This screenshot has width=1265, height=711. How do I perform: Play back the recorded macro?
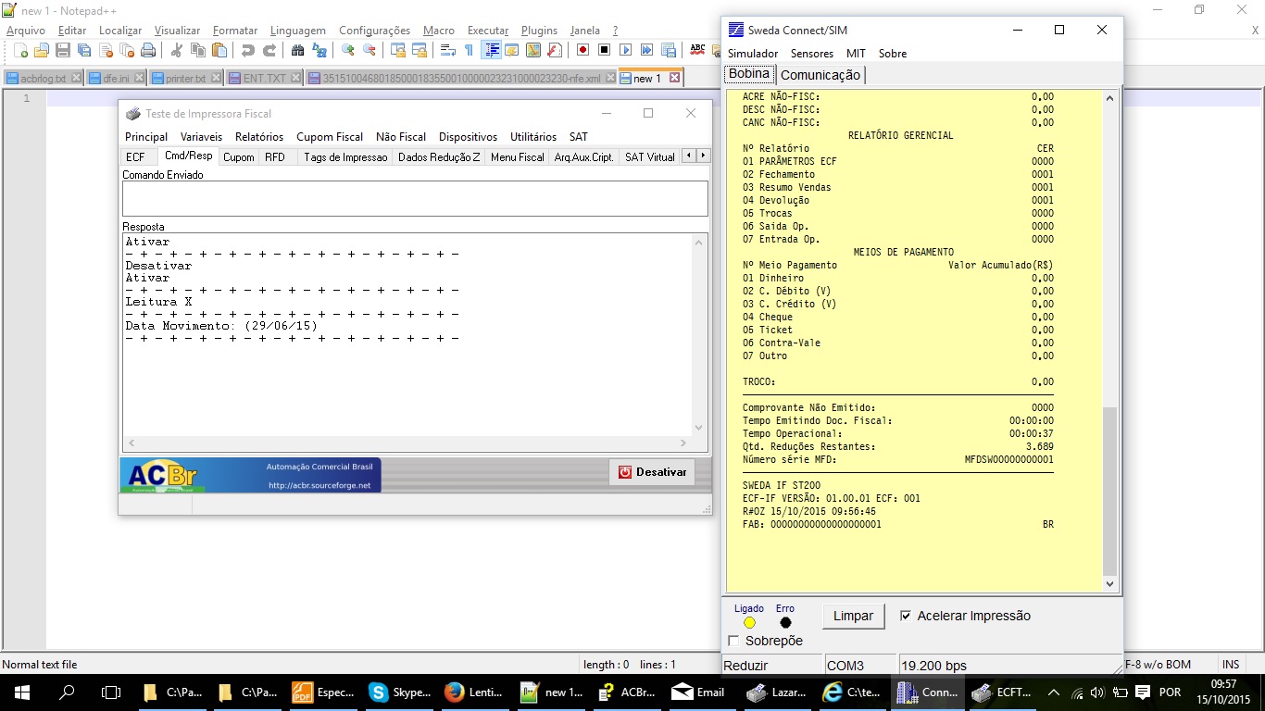click(x=626, y=50)
